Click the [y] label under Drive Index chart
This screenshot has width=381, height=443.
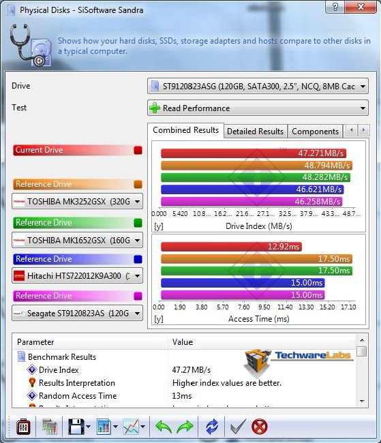click(159, 226)
